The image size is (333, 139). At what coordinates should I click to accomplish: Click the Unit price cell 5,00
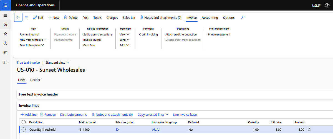[x=278, y=129]
